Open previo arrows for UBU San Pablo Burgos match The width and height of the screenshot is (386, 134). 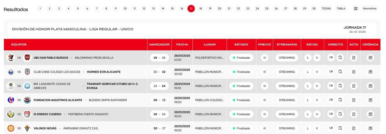265,58
